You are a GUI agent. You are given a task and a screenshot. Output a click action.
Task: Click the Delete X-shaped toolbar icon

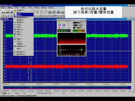pos(50,12)
